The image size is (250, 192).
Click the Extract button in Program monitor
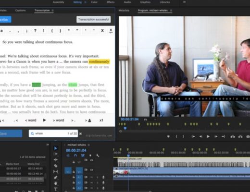[x=240, y=136]
